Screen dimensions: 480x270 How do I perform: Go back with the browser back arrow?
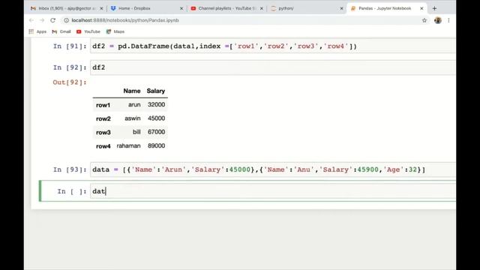click(x=31, y=20)
